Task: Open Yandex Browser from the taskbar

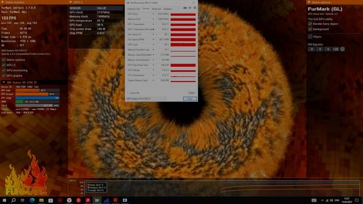Action: [69, 200]
